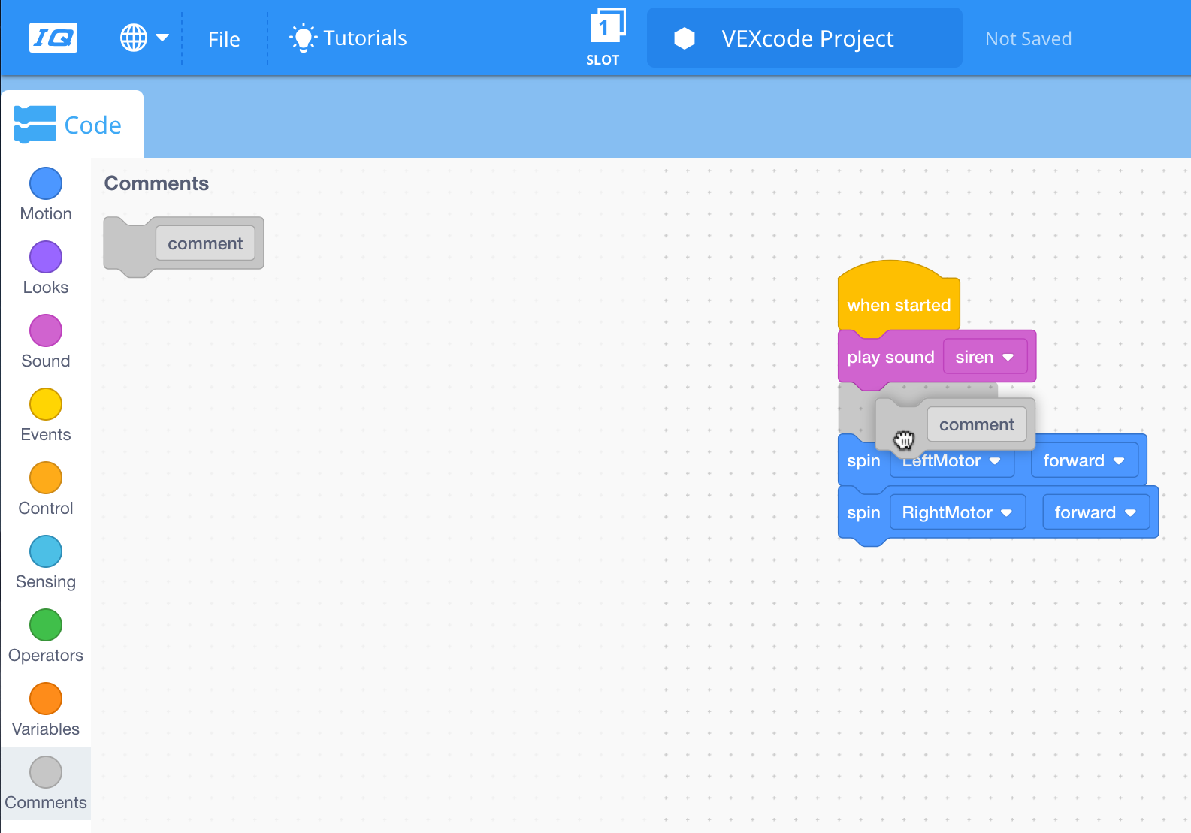Viewport: 1191px width, 833px height.
Task: Expand the siren sound dropdown
Action: 984,358
